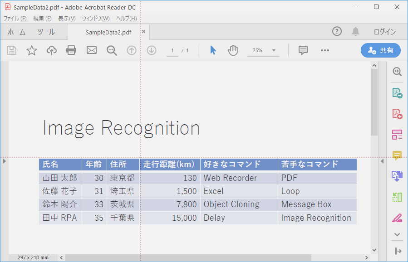Click the 297 x 210 mm page size label

click(x=33, y=257)
